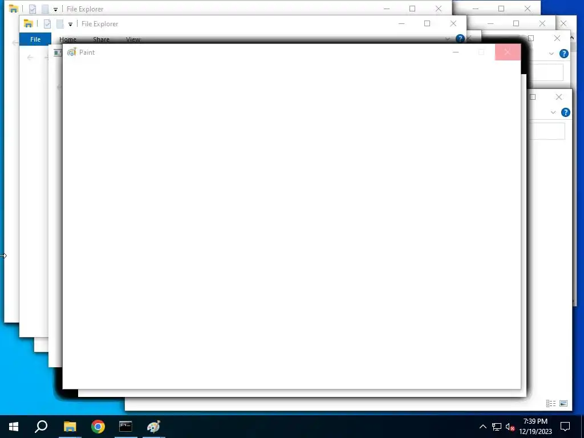The width and height of the screenshot is (584, 438).
Task: Maximize the front File Explorer window
Action: [x=427, y=23]
